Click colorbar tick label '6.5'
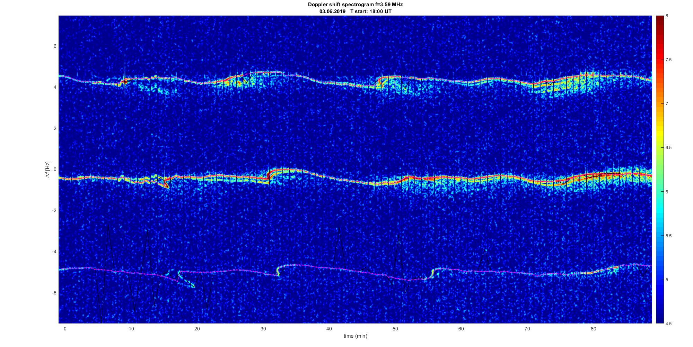The image size is (693, 347). [668, 148]
